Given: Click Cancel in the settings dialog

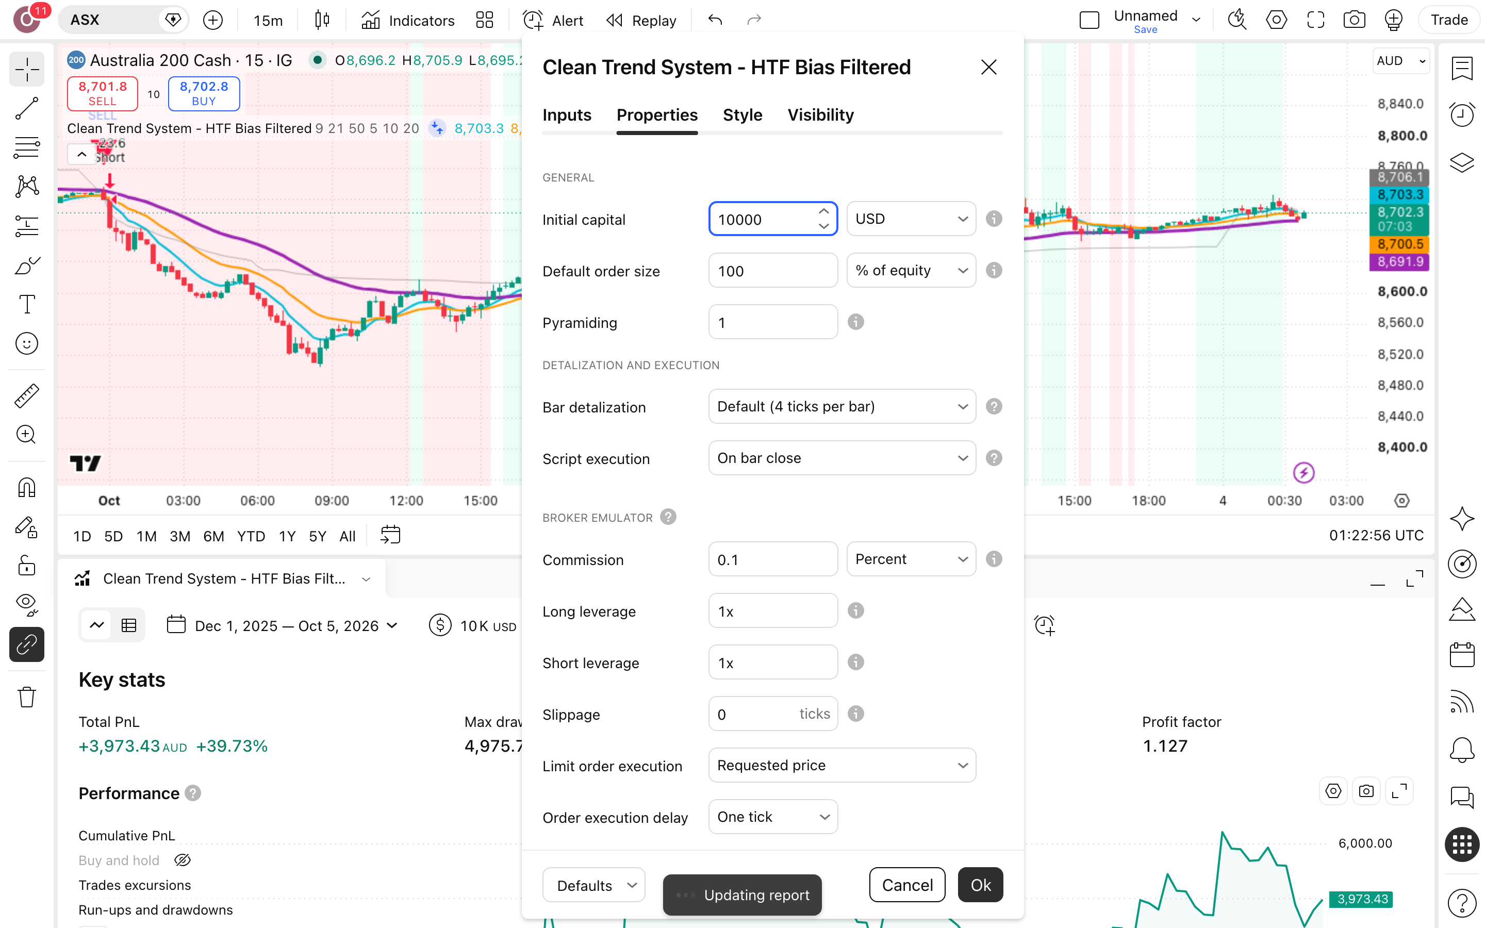Looking at the screenshot, I should click(907, 884).
